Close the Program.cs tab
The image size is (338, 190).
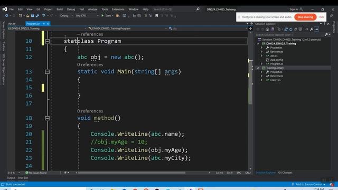tap(48, 23)
